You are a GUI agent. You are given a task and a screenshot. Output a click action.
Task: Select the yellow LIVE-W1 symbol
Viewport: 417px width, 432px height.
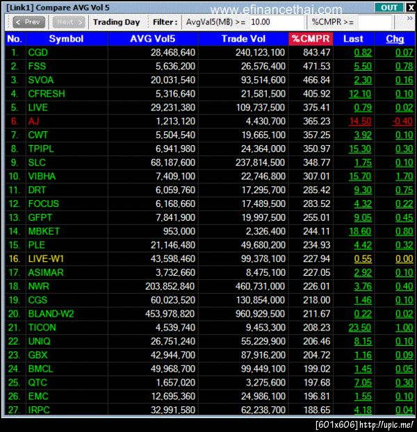click(x=46, y=258)
